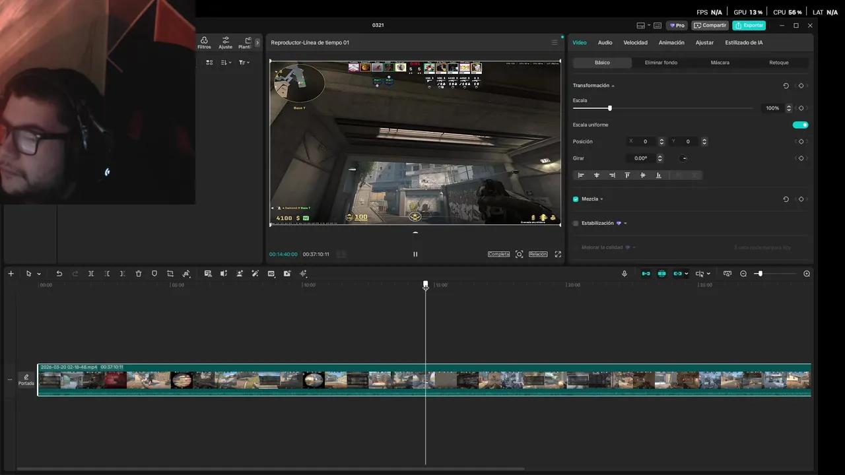Open the Ajustar tab in inspector
Viewport: 845px width, 475px height.
point(704,43)
